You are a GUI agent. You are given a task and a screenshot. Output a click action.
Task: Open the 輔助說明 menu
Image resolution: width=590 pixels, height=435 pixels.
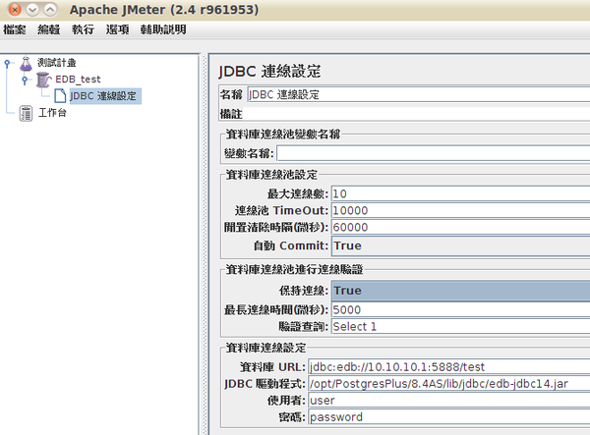pos(163,29)
